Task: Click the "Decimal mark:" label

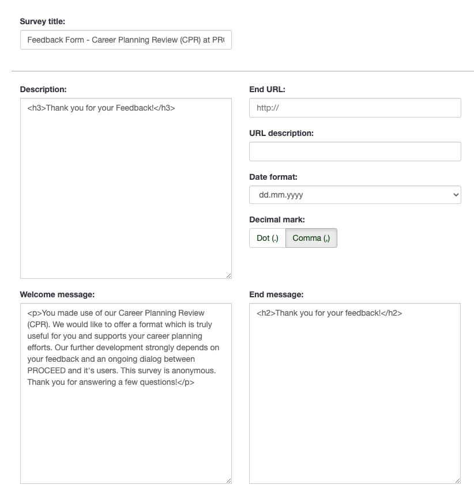Action: pos(277,219)
